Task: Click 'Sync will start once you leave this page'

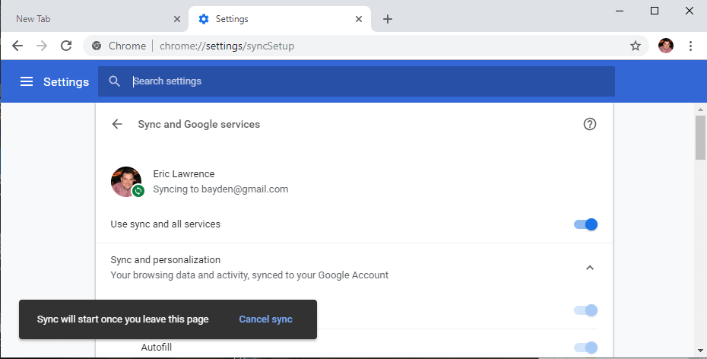Action: 122,319
